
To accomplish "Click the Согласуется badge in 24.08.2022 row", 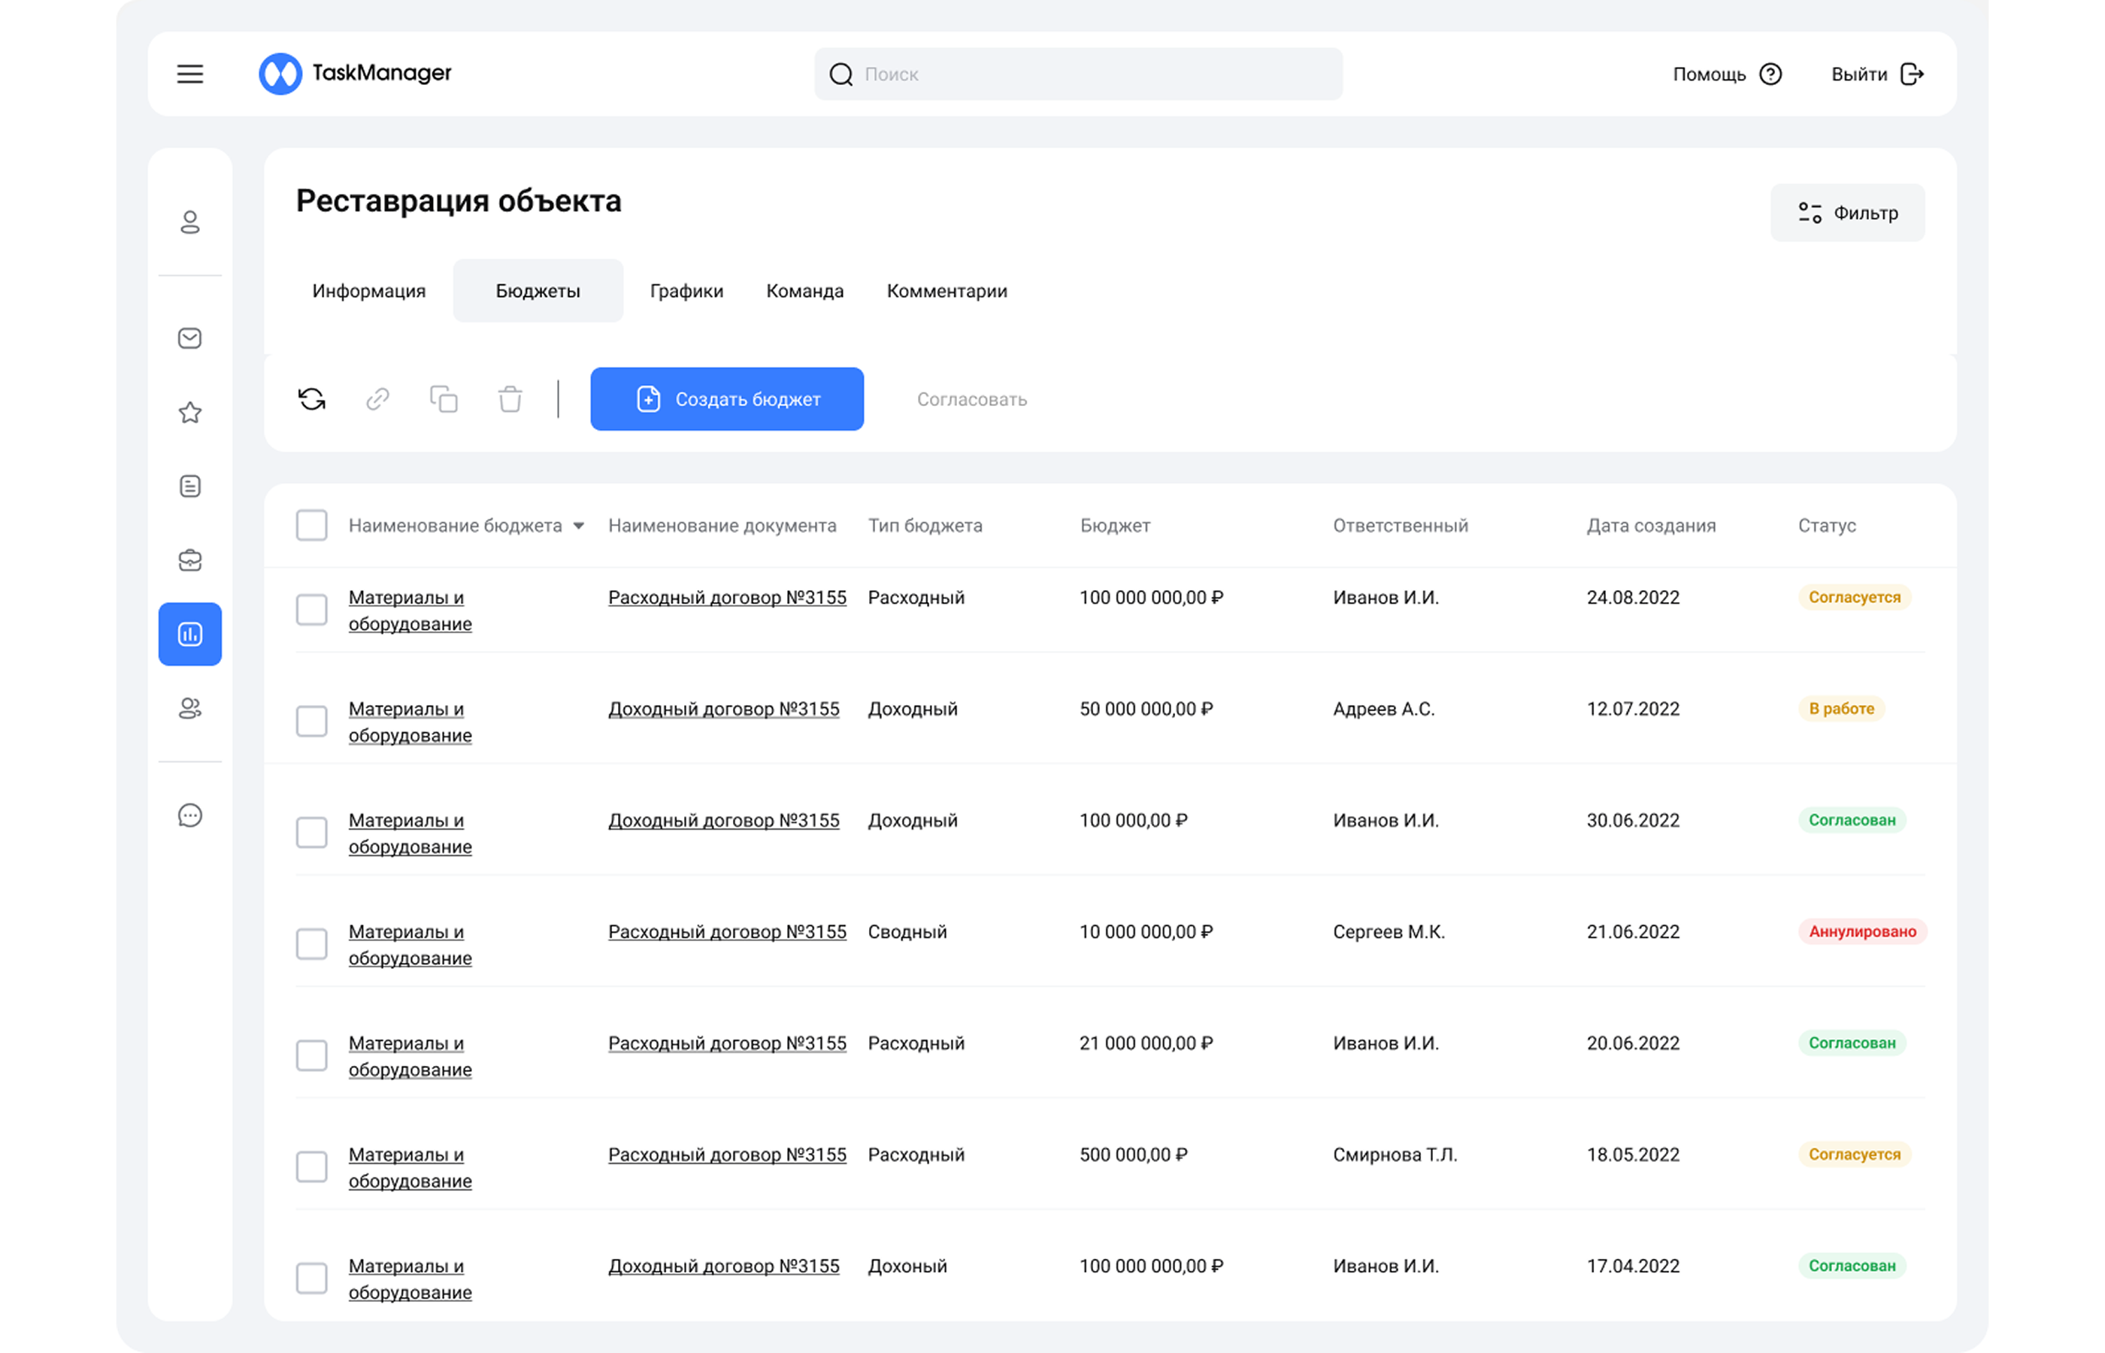I will pos(1854,597).
